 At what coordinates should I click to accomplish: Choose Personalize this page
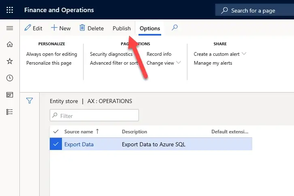49,63
